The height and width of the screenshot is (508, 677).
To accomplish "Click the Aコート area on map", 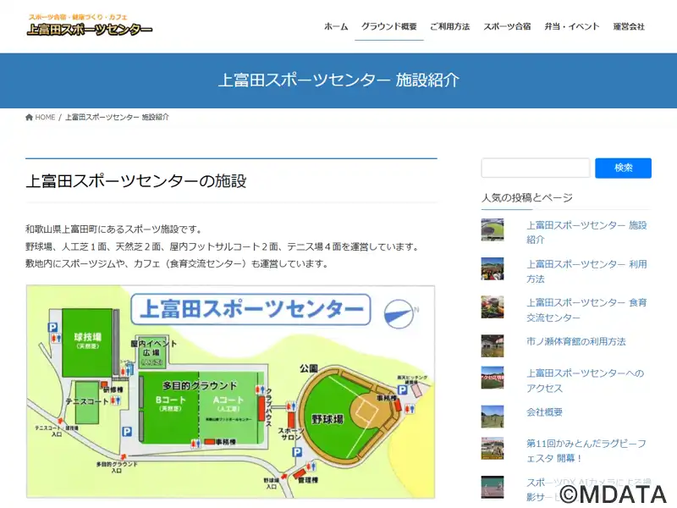I will click(230, 407).
